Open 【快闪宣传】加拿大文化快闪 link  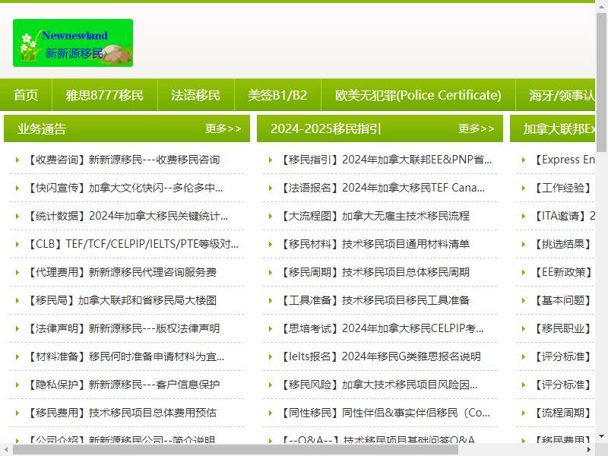(x=125, y=188)
